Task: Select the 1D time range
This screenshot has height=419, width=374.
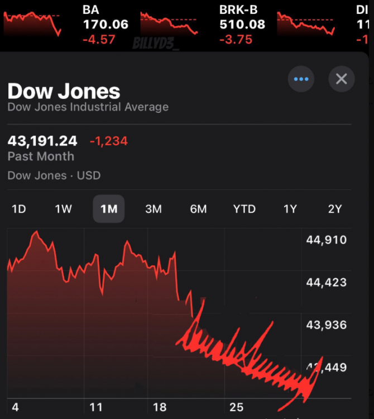Action: [19, 209]
